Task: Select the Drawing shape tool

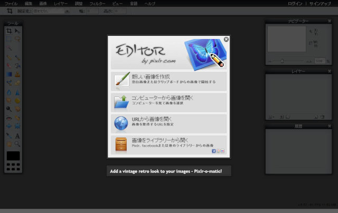Action: tap(17, 83)
